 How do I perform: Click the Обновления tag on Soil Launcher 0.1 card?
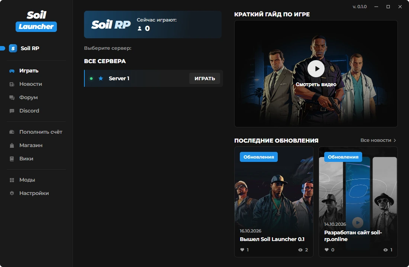259,157
